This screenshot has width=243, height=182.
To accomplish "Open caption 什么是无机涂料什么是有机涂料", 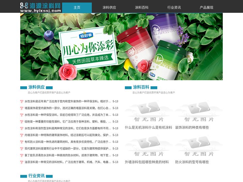I will coord(148,127).
